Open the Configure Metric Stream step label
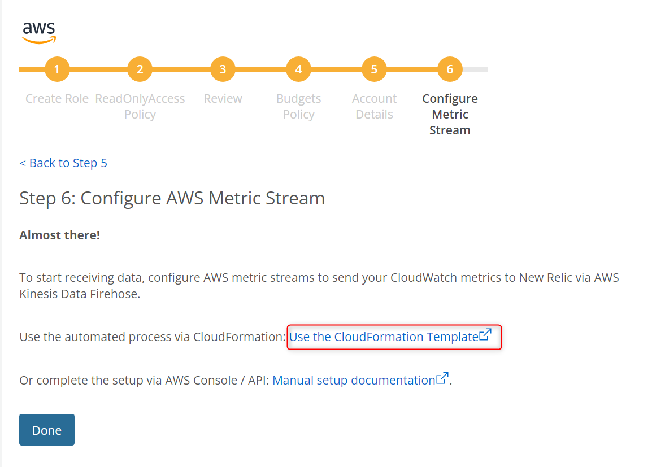Image resolution: width=652 pixels, height=467 pixels. [x=450, y=114]
